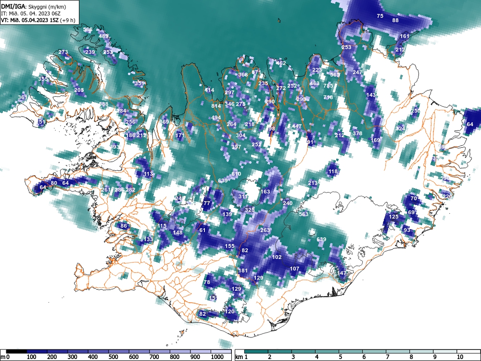Click the visibility value 369
Screen dimensions: 481x361
pos(164,122)
